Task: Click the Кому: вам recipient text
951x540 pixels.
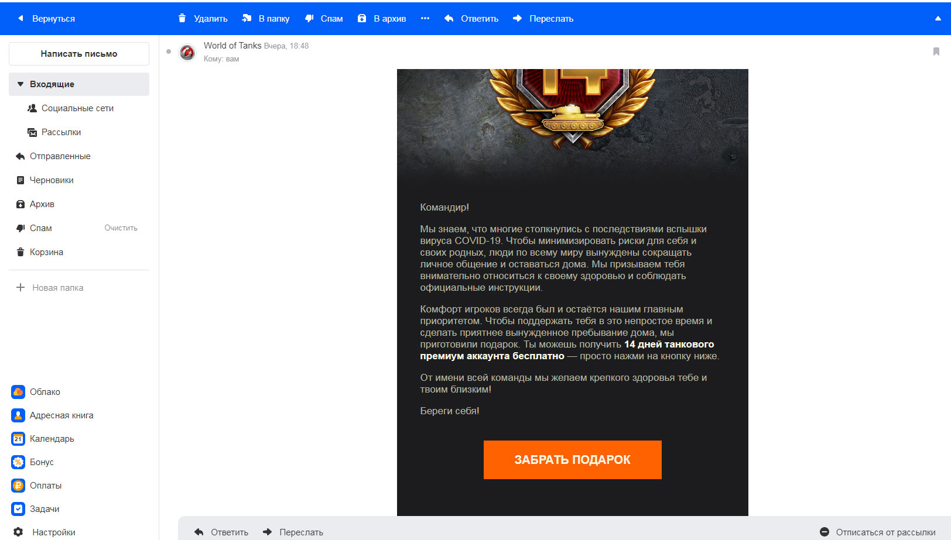Action: (221, 59)
